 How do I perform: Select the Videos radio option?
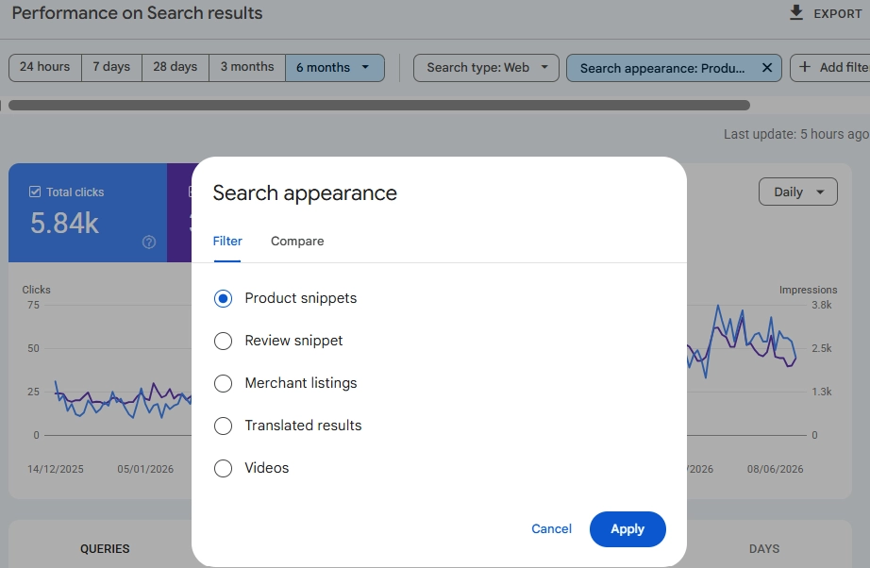(223, 468)
